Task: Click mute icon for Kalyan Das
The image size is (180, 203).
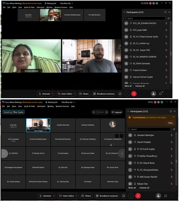Action: click(172, 184)
